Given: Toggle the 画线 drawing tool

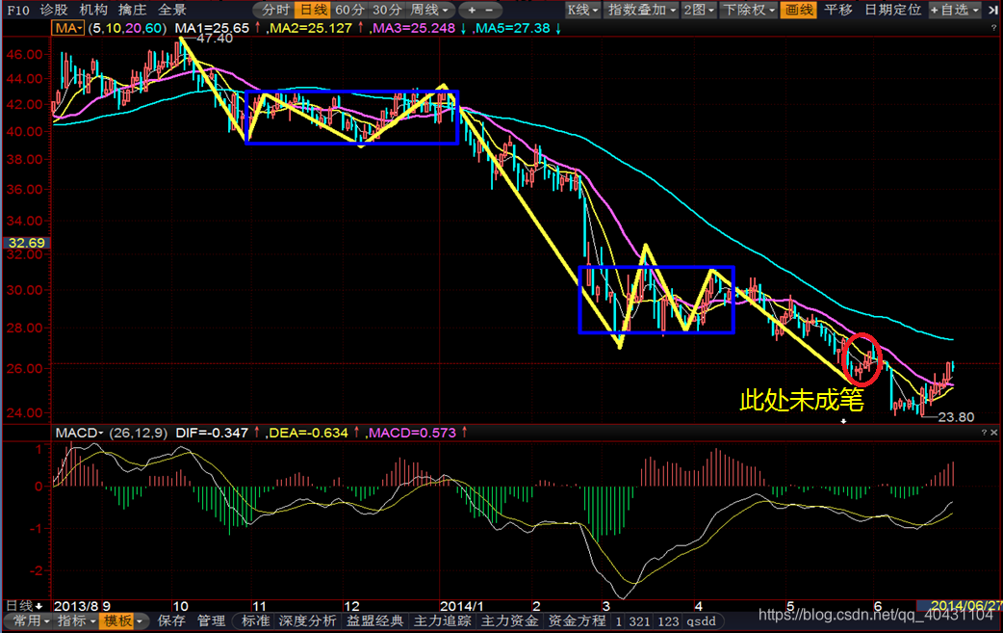Looking at the screenshot, I should pos(799,10).
